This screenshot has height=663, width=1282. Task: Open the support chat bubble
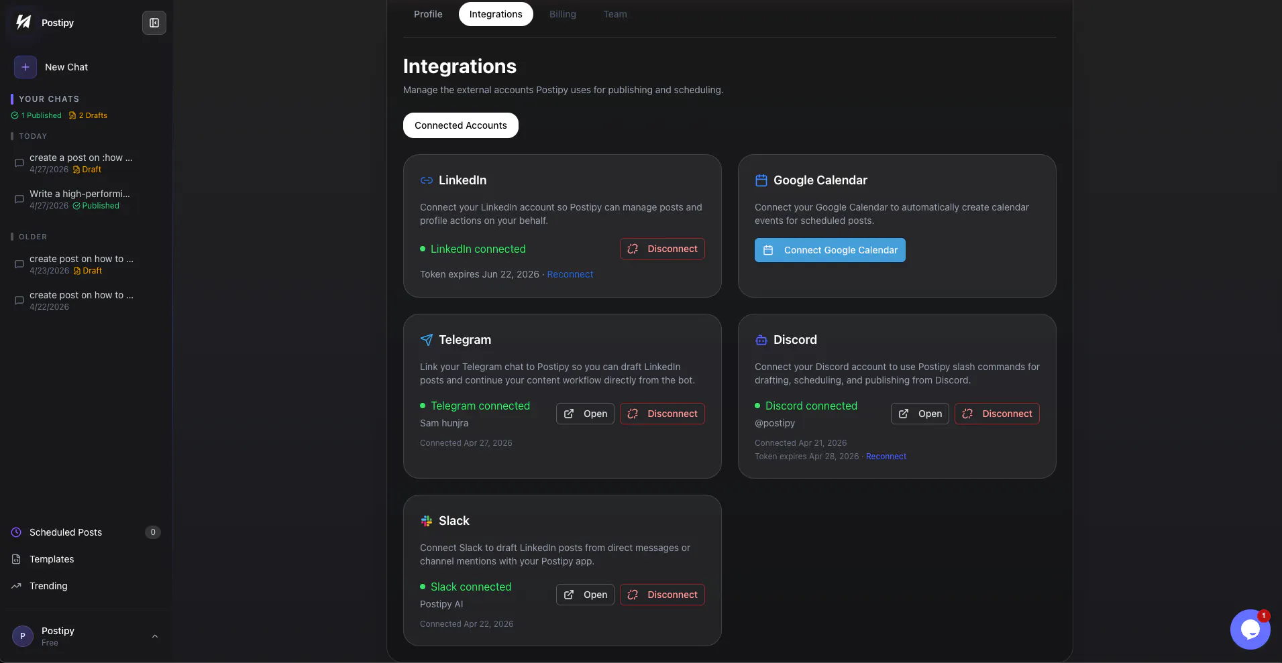coord(1250,629)
